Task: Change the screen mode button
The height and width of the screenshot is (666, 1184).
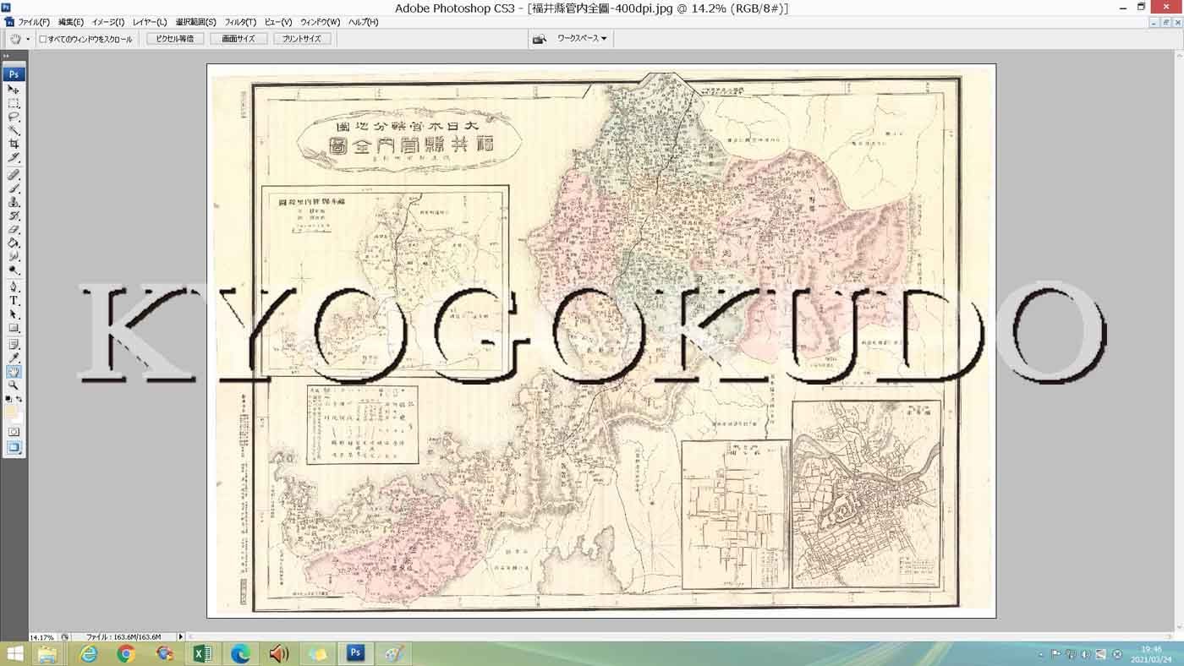Action: tap(14, 448)
